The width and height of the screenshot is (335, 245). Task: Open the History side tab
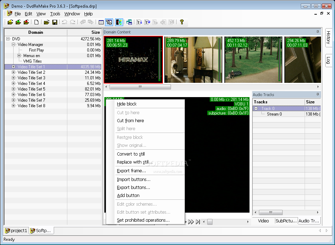click(x=329, y=38)
